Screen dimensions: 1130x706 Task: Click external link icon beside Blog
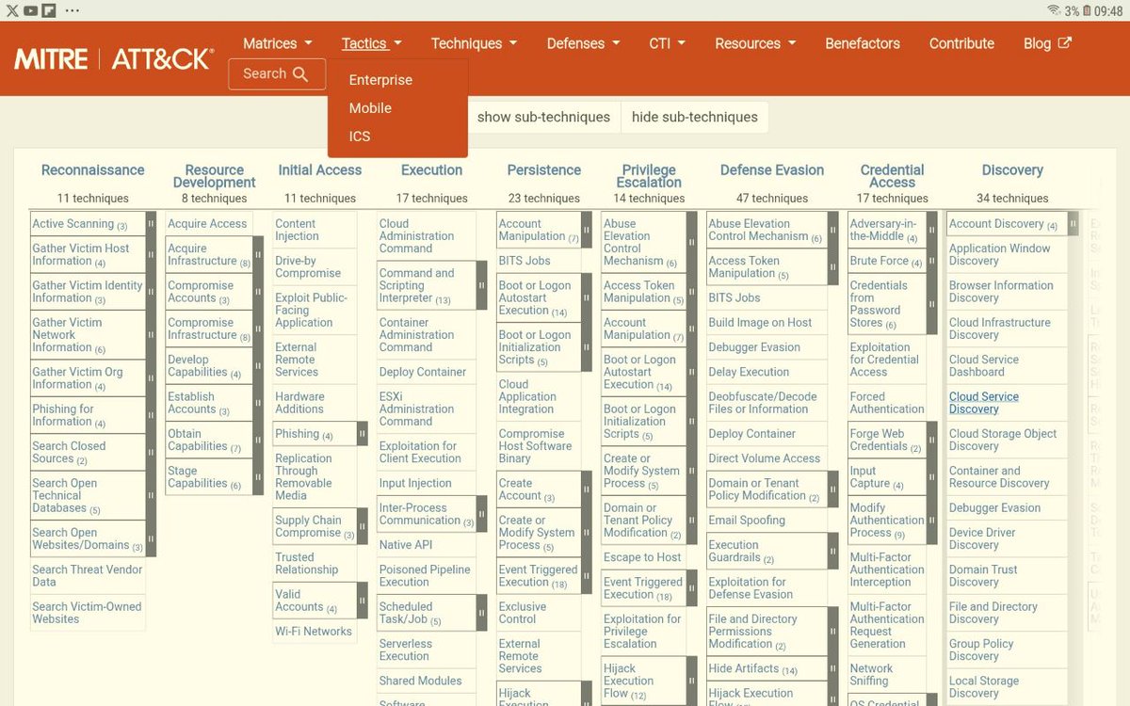pyautogui.click(x=1065, y=42)
